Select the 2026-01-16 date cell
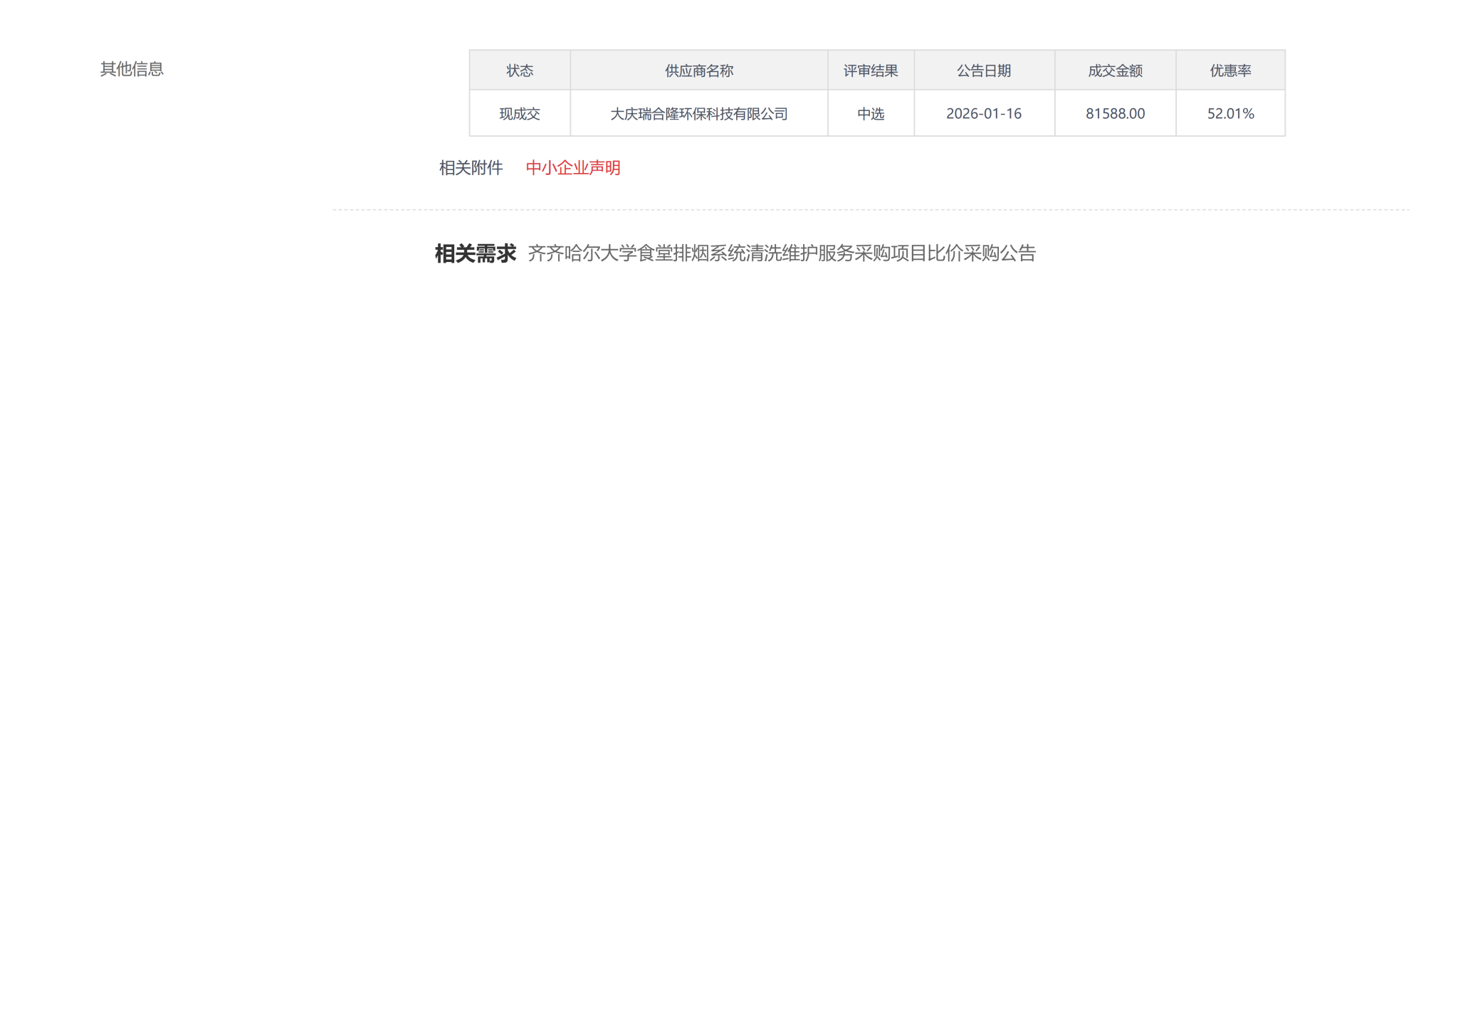Image resolution: width=1458 pixels, height=1030 pixels. pyautogui.click(x=983, y=114)
